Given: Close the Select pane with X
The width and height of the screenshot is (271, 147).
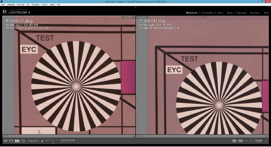Looking at the screenshot, I should (133, 136).
